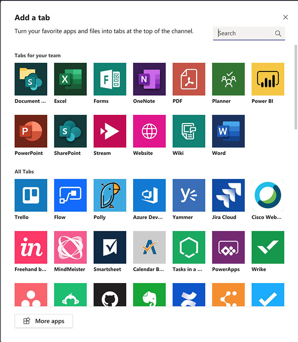
Task: Choose the Planner app icon
Action: tap(228, 79)
